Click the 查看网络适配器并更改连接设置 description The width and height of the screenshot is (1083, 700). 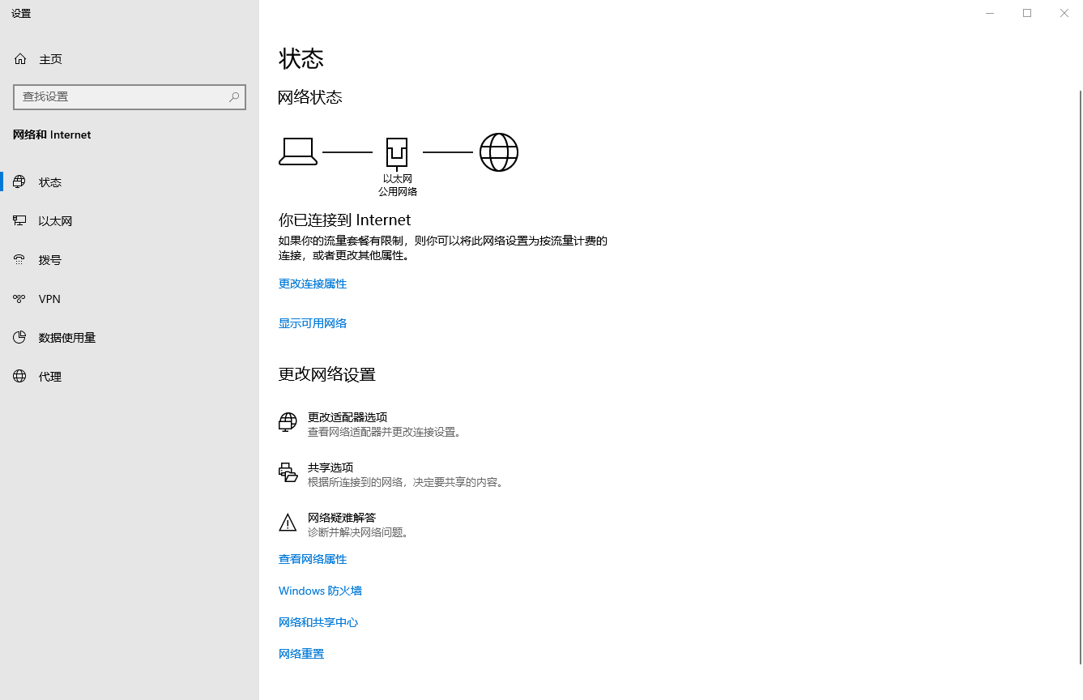coord(386,432)
